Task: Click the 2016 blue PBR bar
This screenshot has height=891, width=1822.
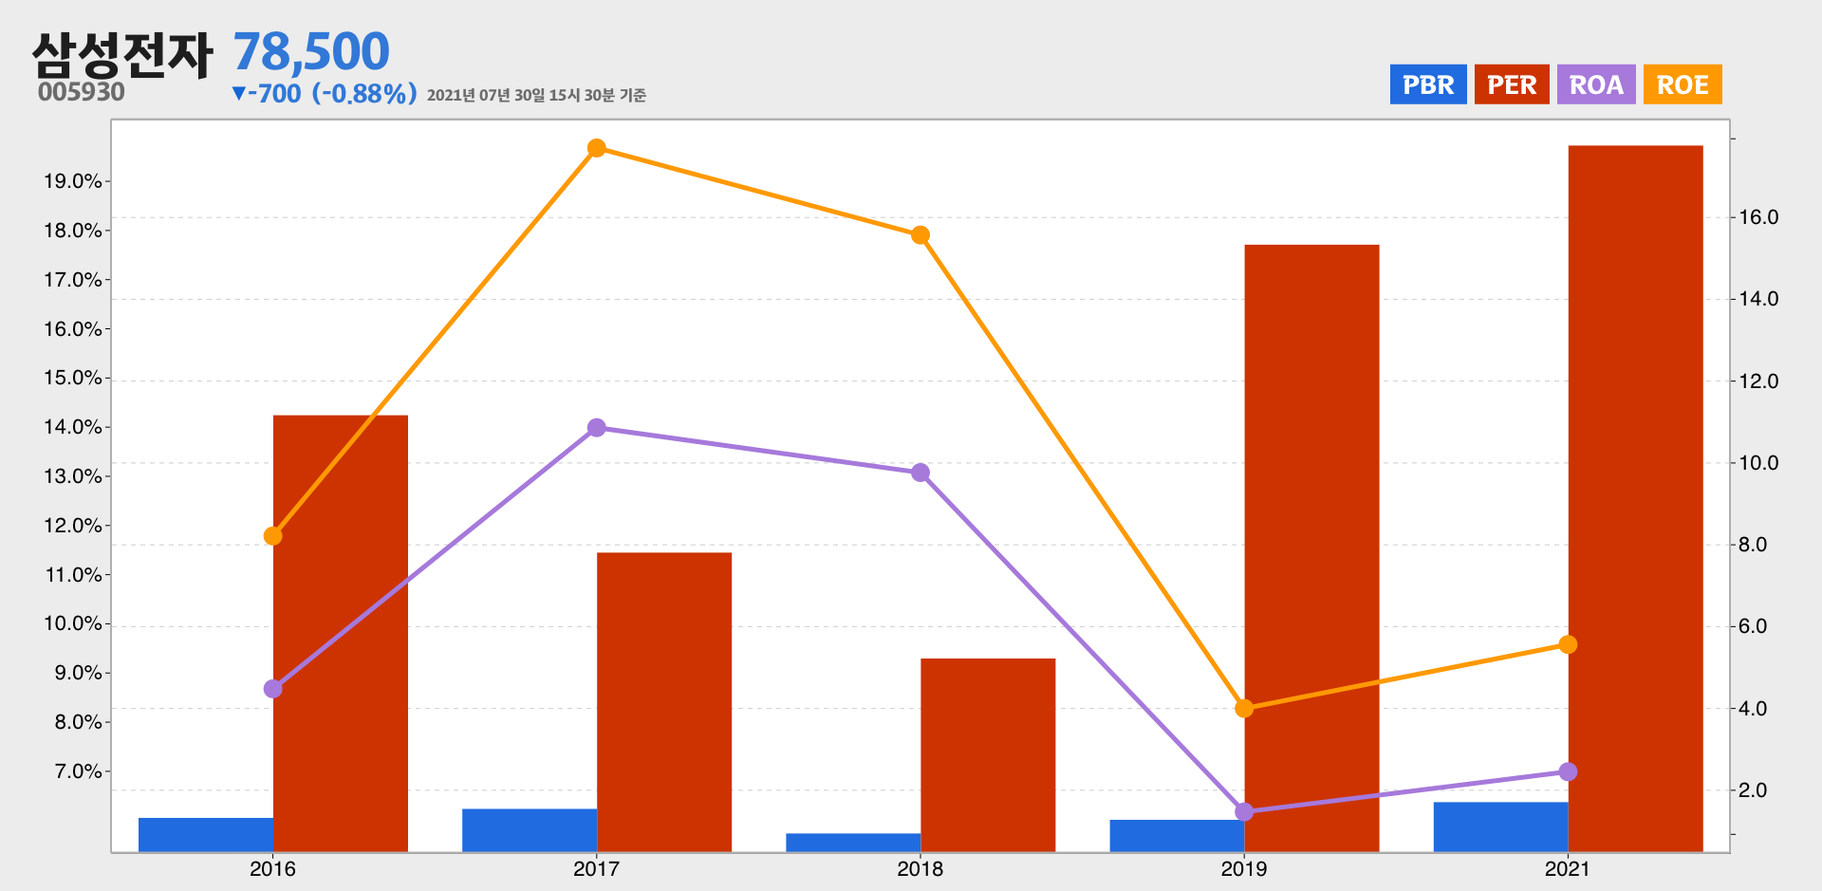Action: click(x=206, y=835)
